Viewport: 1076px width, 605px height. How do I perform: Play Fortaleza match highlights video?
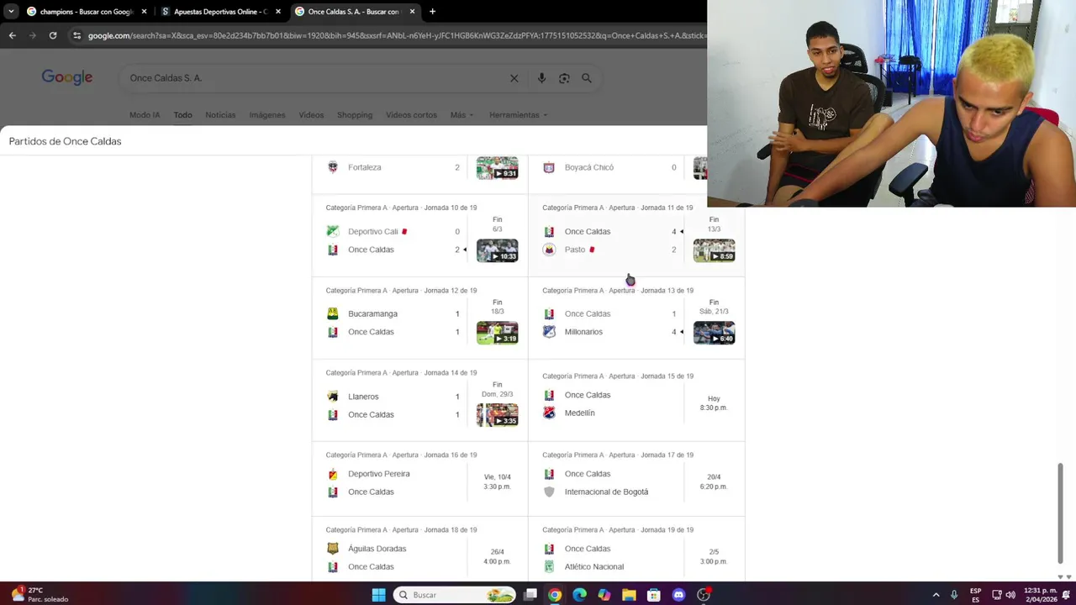498,168
